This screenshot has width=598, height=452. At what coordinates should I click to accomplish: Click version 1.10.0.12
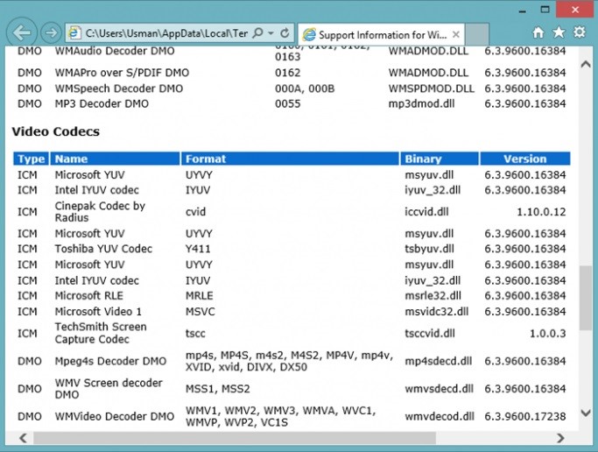pos(541,212)
